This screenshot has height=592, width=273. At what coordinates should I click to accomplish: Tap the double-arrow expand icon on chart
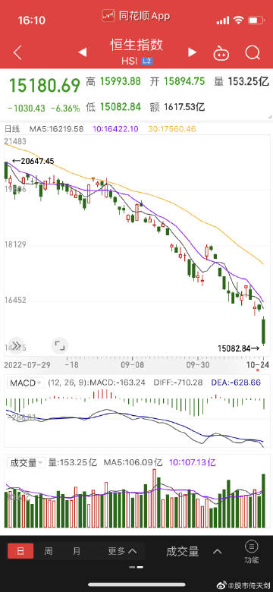pos(16,345)
